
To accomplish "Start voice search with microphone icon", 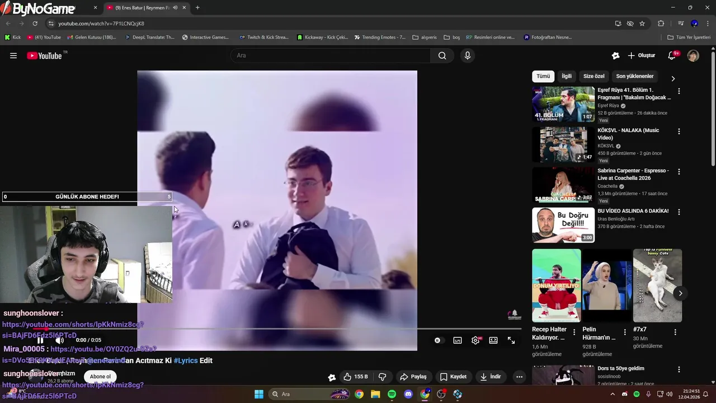I will (x=468, y=55).
